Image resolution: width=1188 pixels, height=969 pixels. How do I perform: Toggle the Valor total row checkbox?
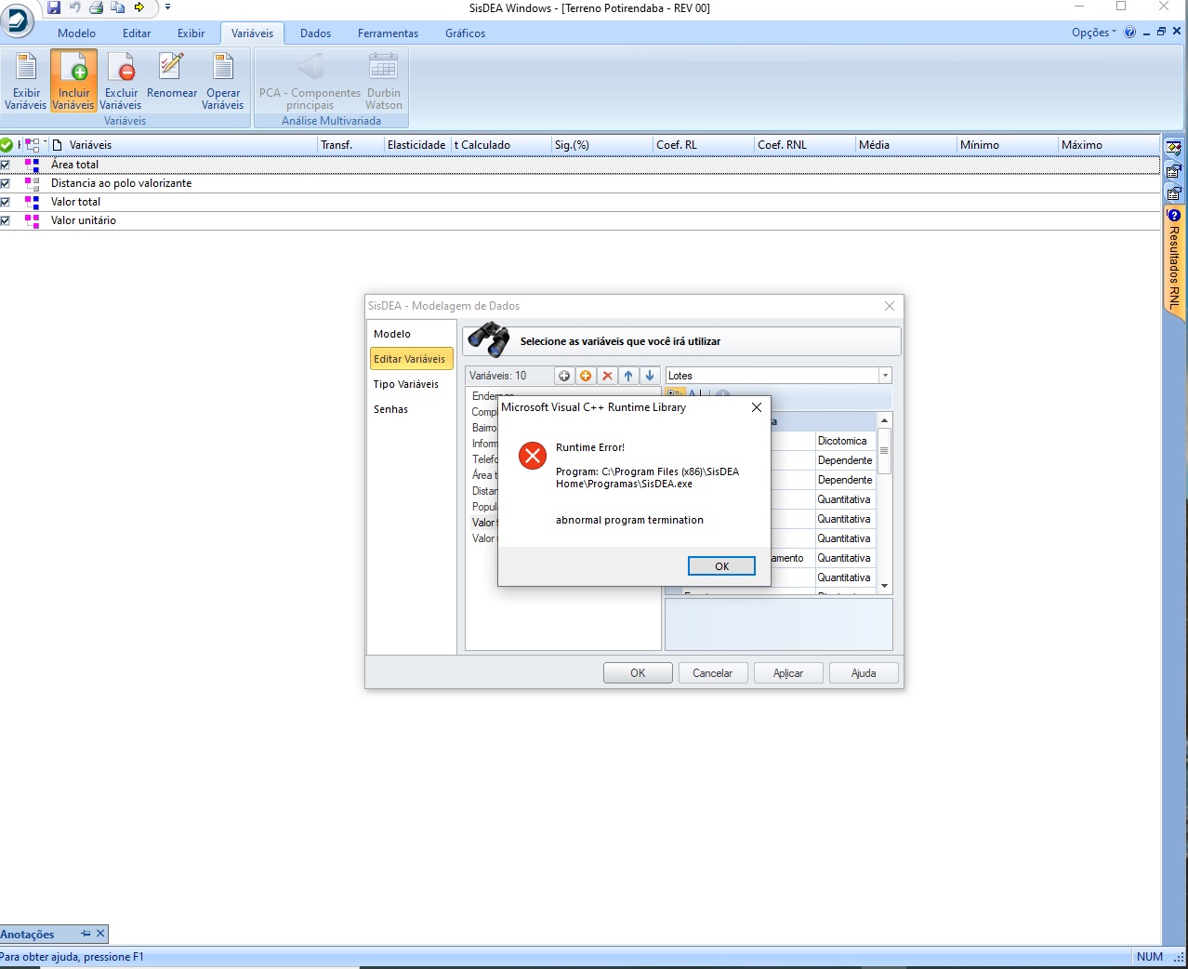pyautogui.click(x=6, y=202)
